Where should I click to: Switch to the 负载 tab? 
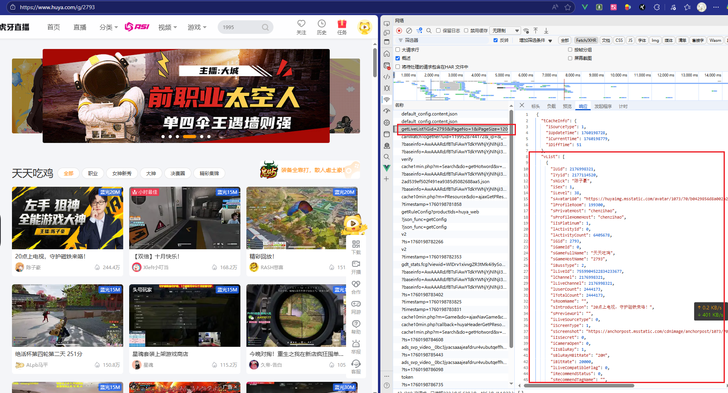click(551, 106)
